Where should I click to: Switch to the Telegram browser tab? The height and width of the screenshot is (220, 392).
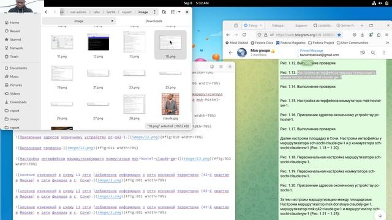[253, 26]
